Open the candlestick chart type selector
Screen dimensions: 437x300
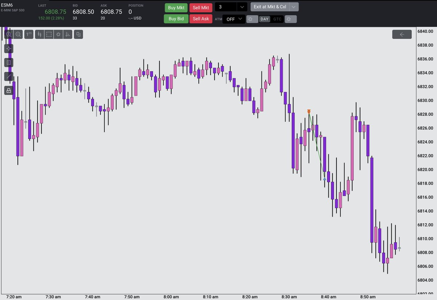coord(39,35)
